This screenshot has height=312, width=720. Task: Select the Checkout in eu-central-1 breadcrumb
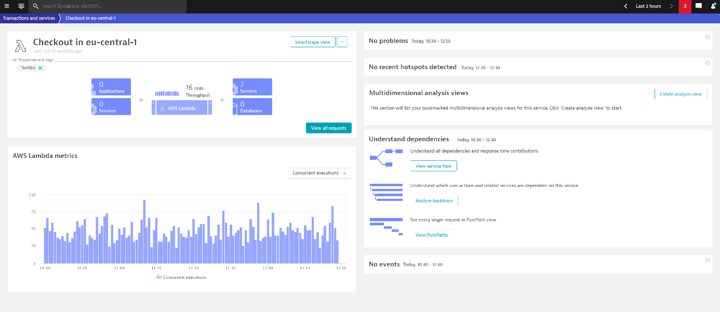point(90,18)
